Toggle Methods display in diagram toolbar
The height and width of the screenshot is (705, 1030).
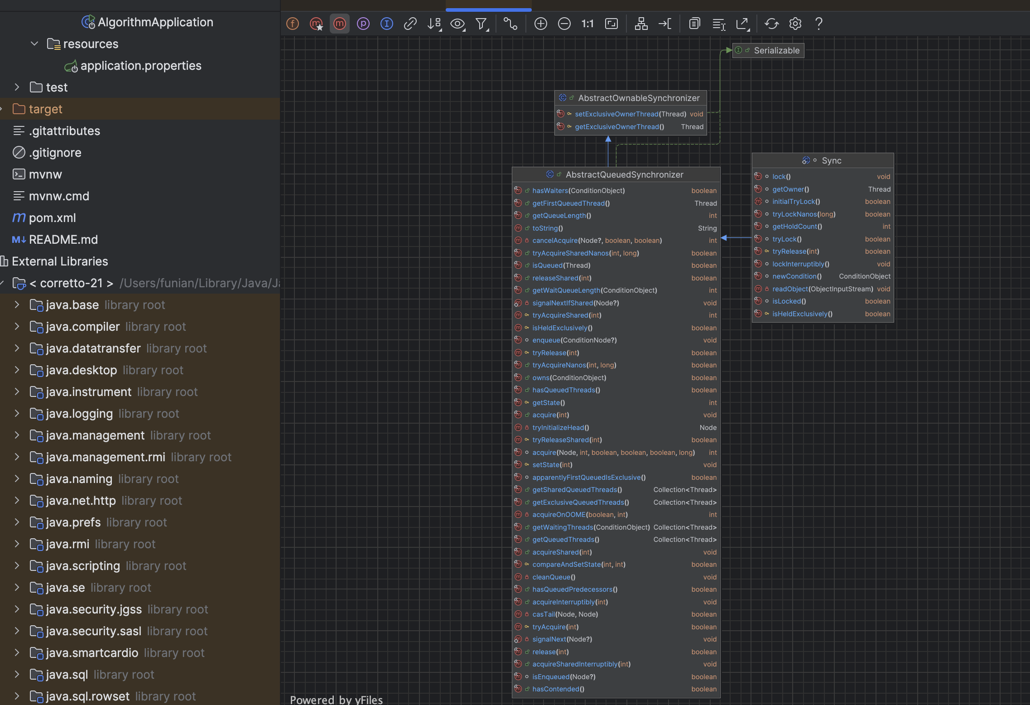pos(340,24)
